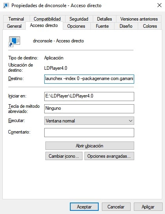Click the large dnconsole shortcut icon
Screen dimensions: 165x214
click(x=14, y=42)
